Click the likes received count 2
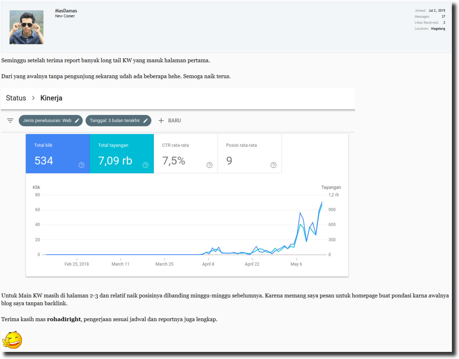This screenshot has width=459, height=359. click(444, 22)
